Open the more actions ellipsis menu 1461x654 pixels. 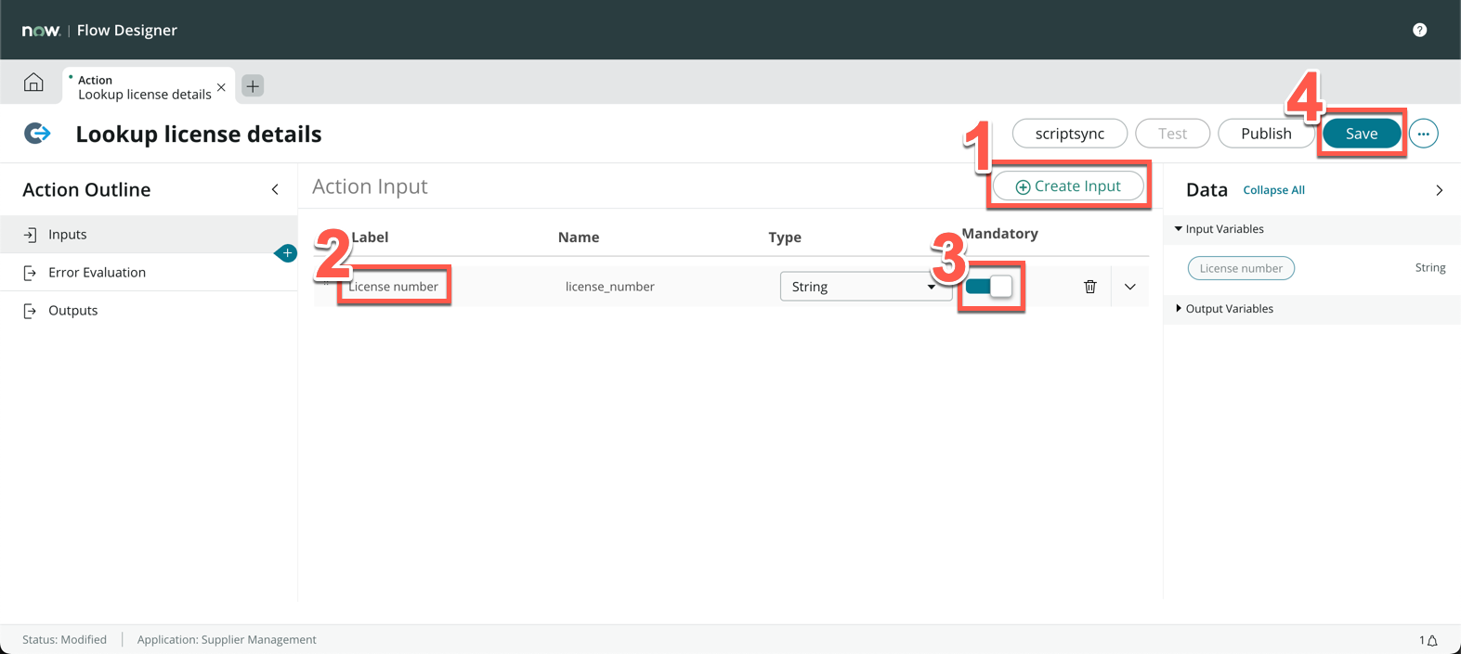(1423, 134)
